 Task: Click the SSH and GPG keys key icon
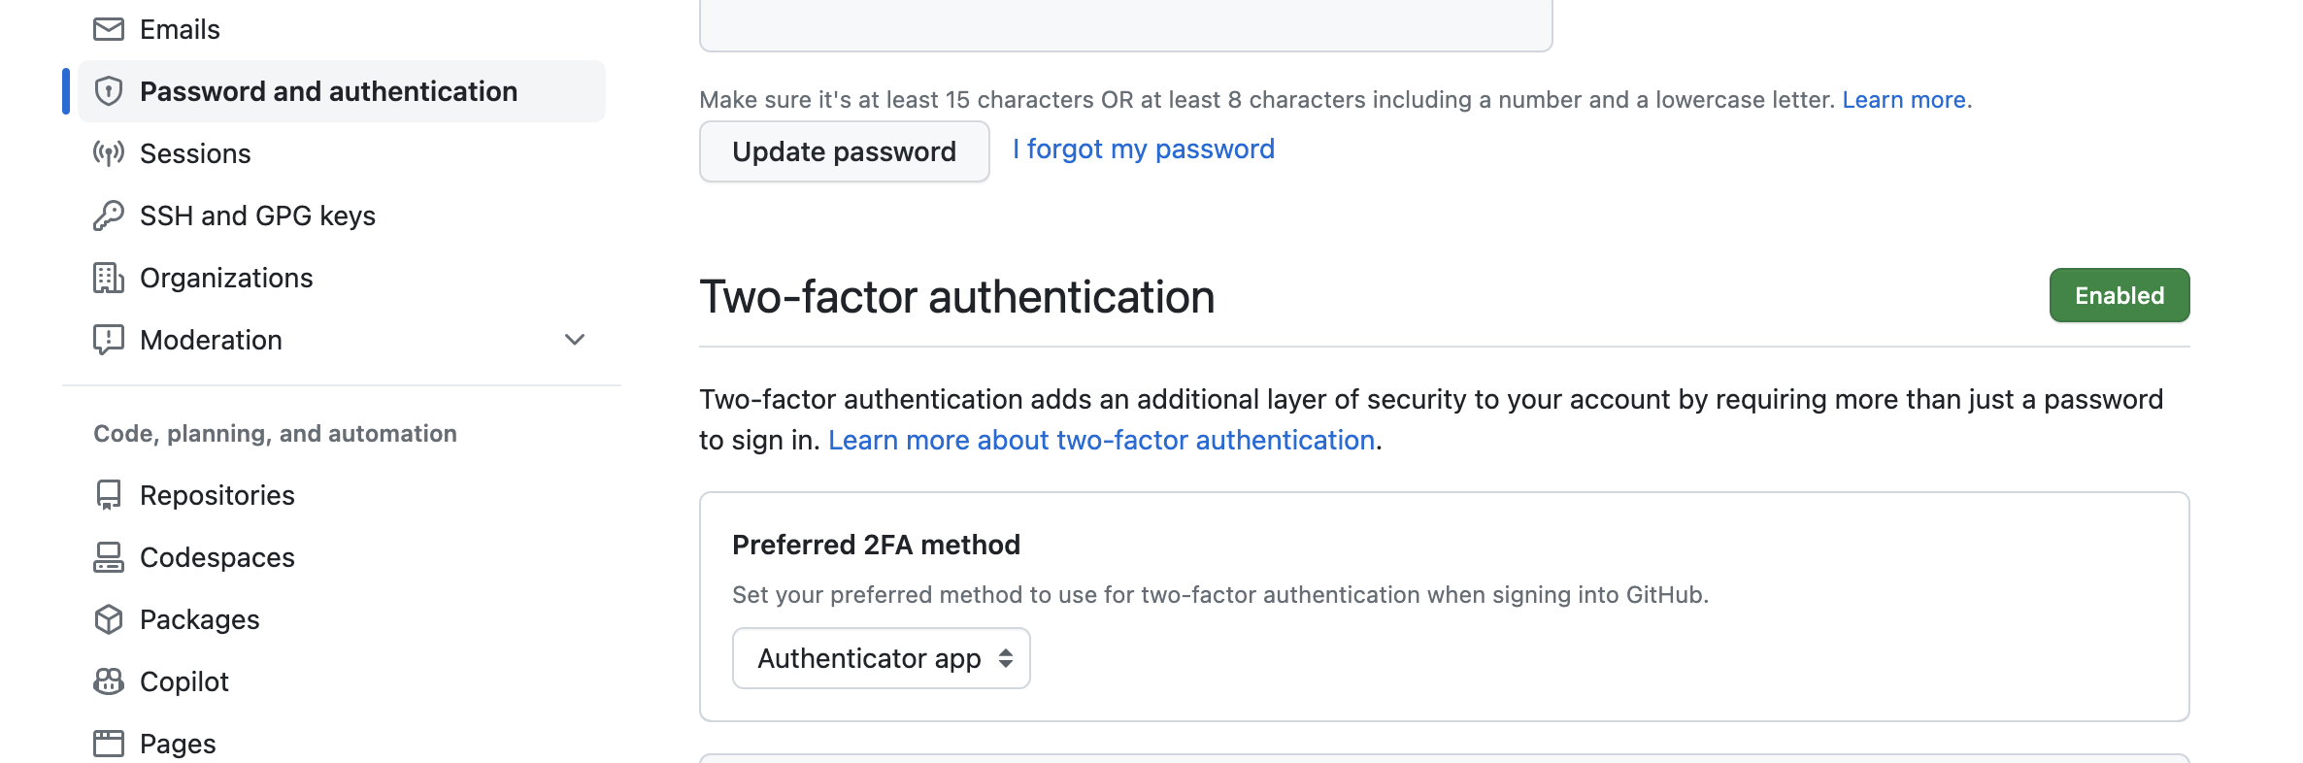[x=109, y=216]
